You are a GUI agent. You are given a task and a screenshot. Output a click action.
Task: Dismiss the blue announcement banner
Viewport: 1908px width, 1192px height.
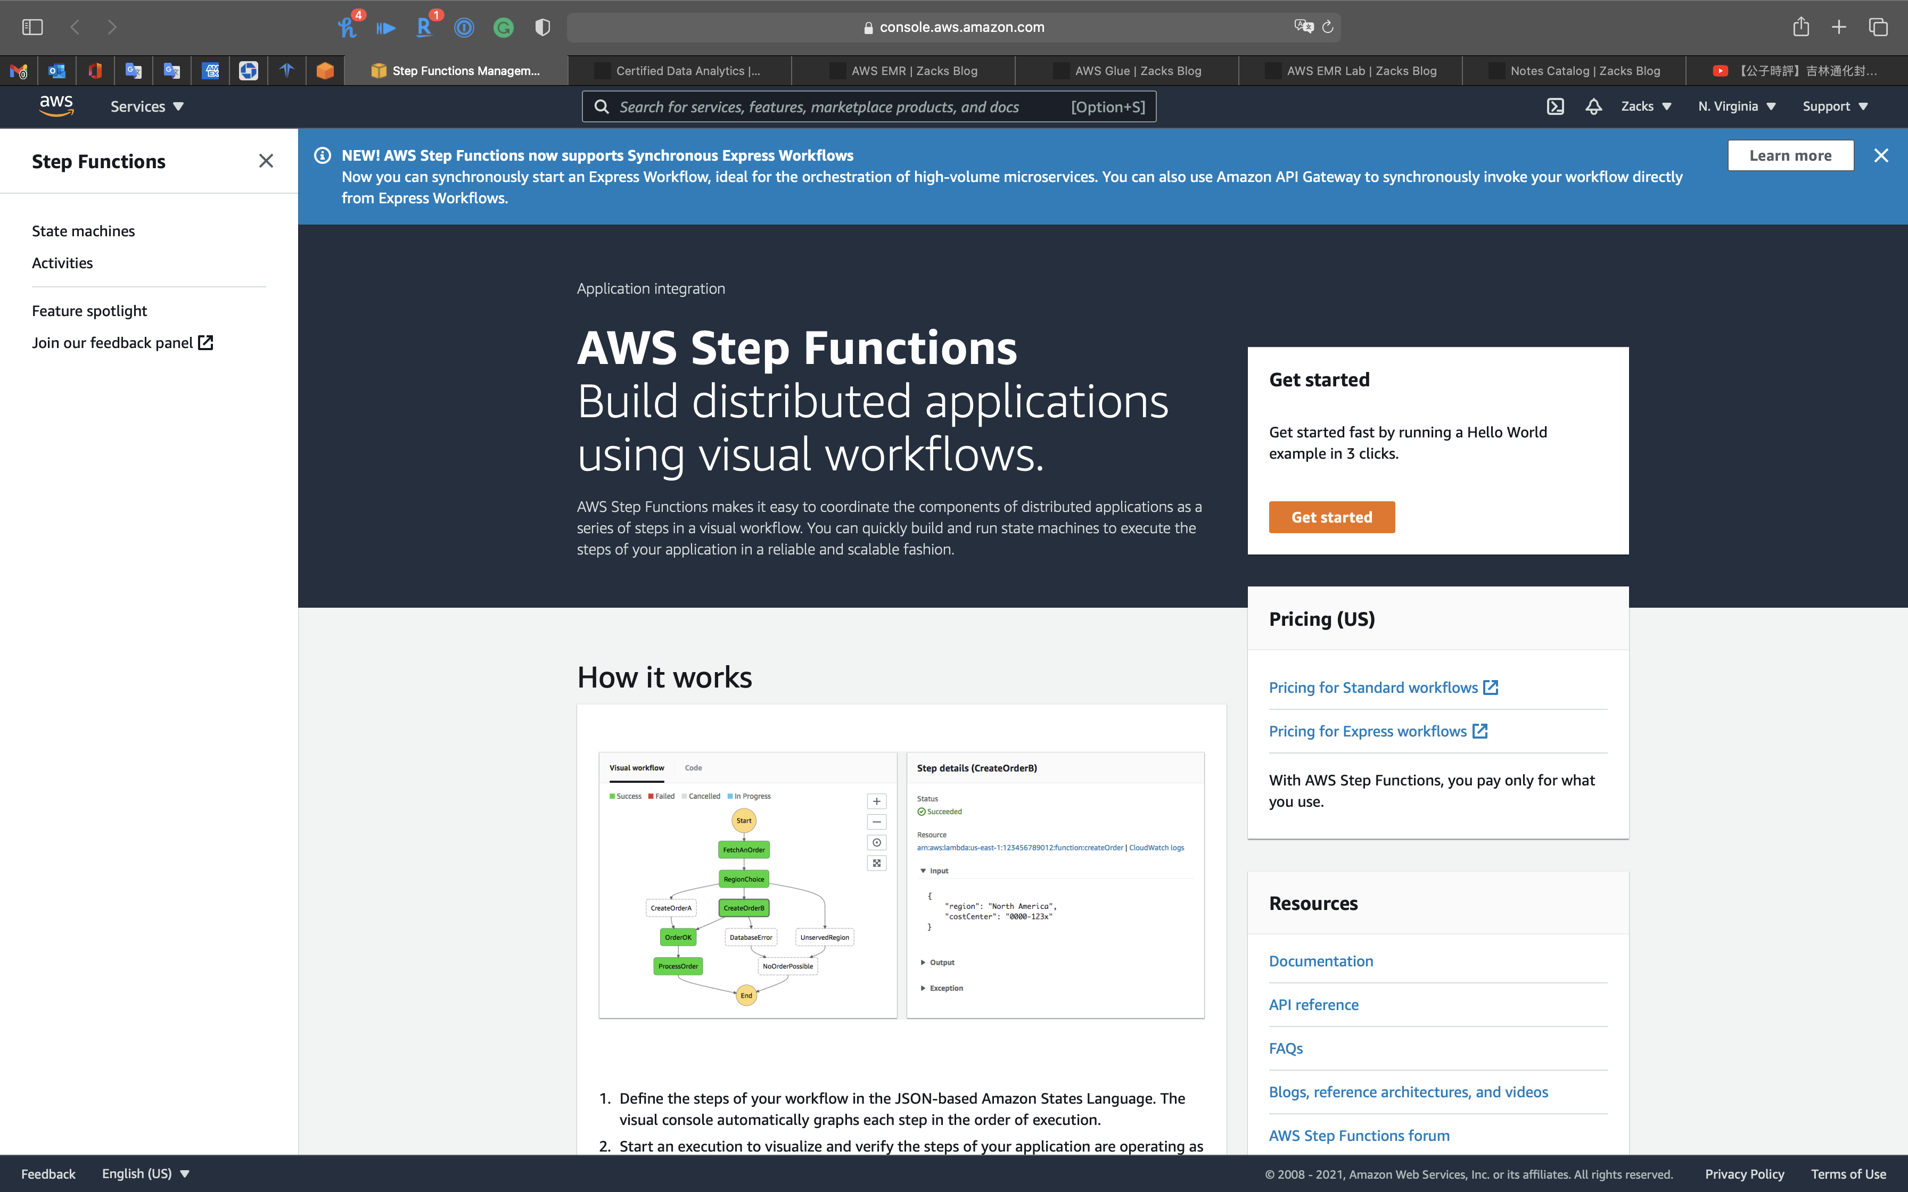click(x=1881, y=155)
